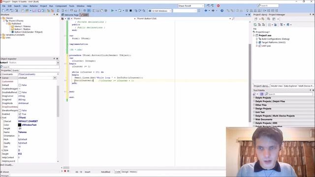The height and width of the screenshot is (177, 315).
Task: Click the IDE Insight search box
Action: point(268,5)
